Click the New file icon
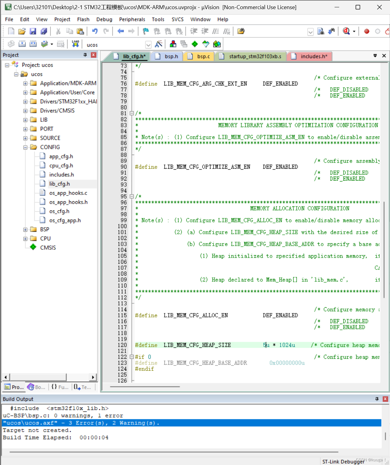The width and height of the screenshot is (390, 465). [11, 31]
